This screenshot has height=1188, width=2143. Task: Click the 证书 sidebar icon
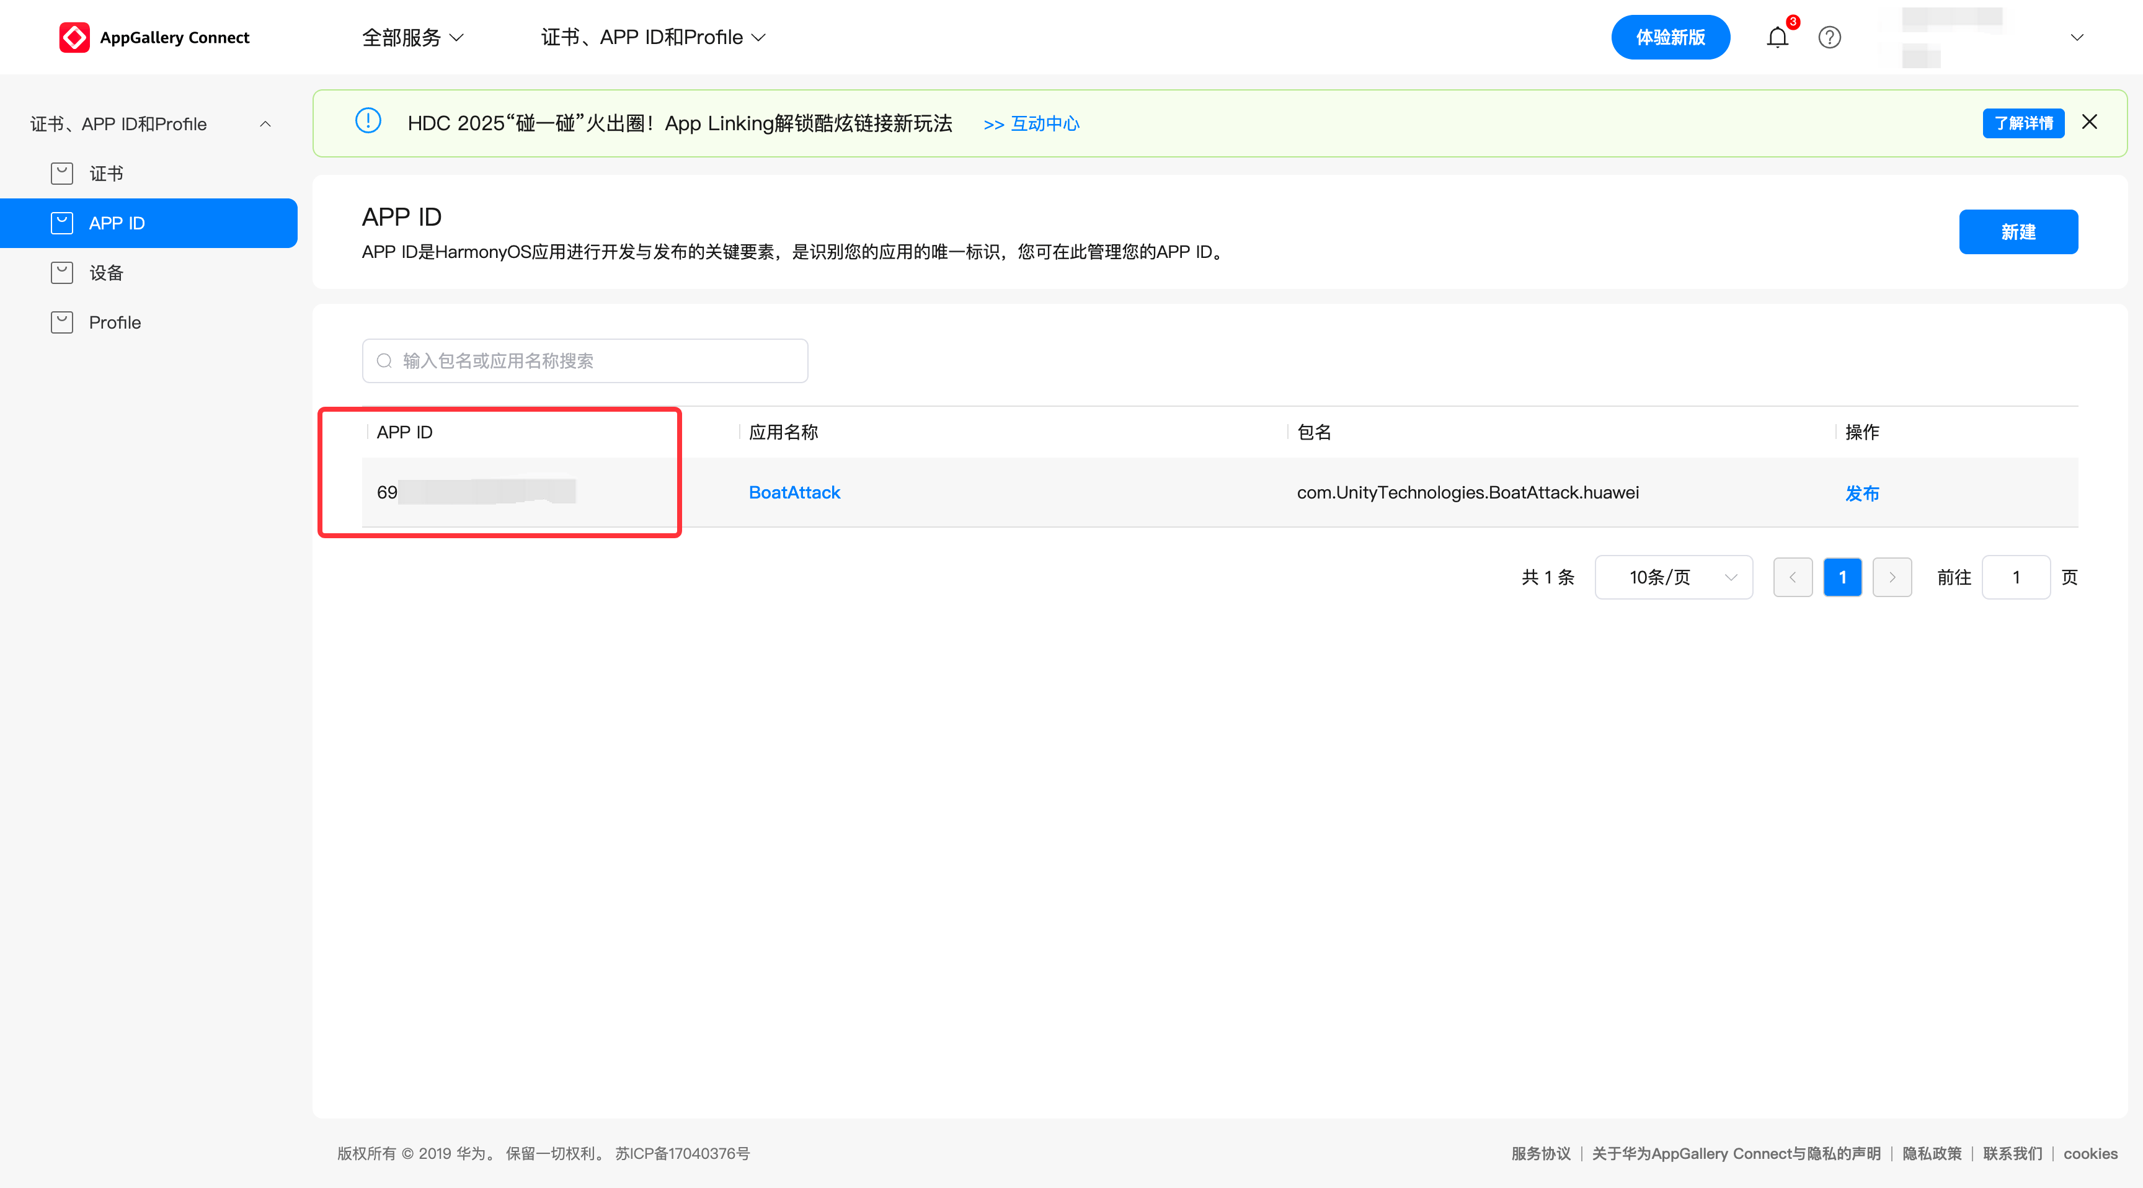click(61, 173)
